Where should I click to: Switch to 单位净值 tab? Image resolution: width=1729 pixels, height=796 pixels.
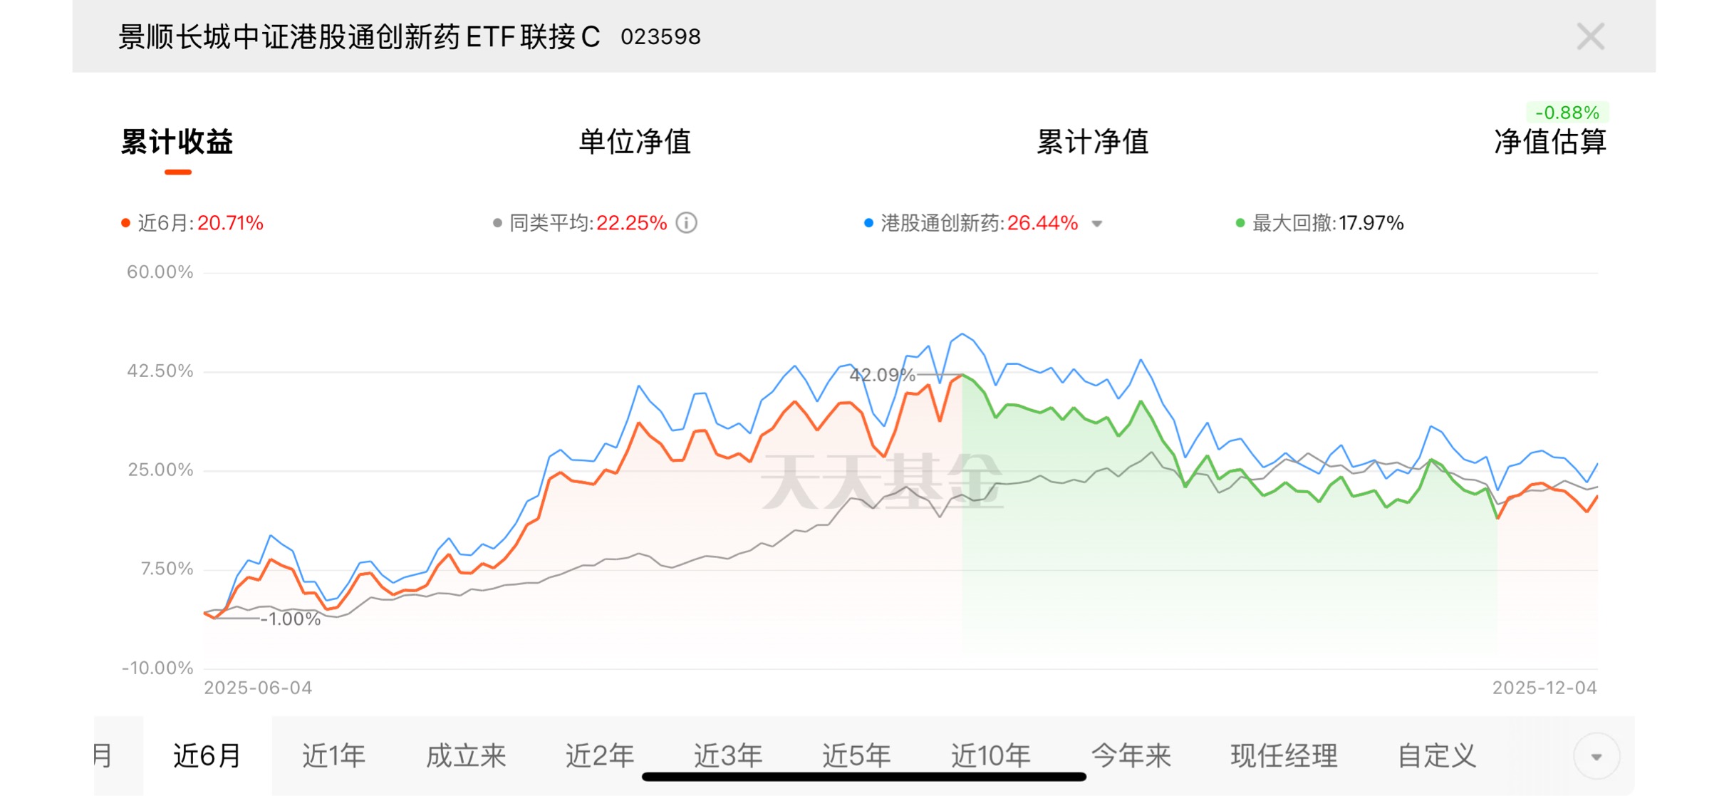pos(635,142)
